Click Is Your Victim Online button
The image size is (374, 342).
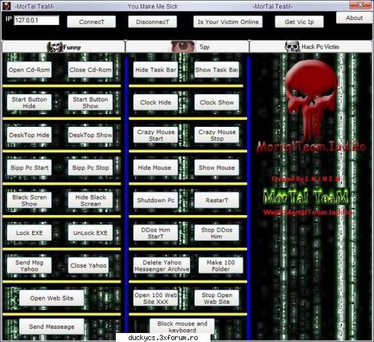(x=228, y=22)
